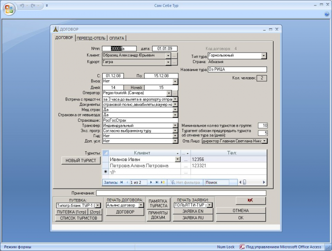Image resolution: width=332 pixels, height=251 pixels.
Task: Click the ДОГОВОР form window icon
Action: [x=55, y=29]
